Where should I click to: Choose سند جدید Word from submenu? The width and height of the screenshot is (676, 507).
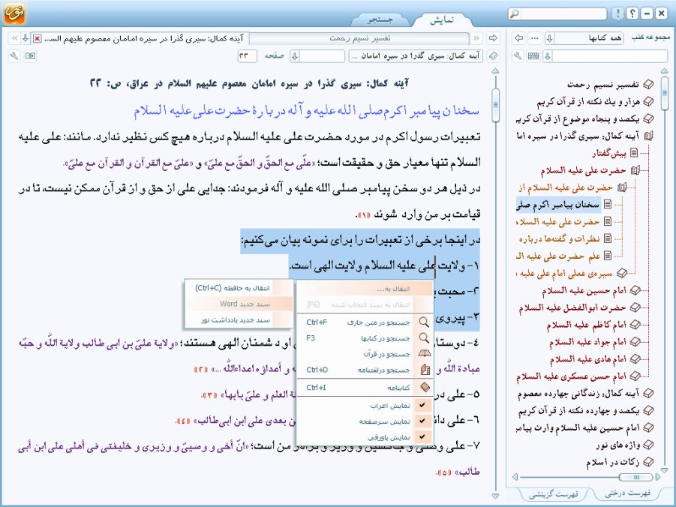coord(239,304)
